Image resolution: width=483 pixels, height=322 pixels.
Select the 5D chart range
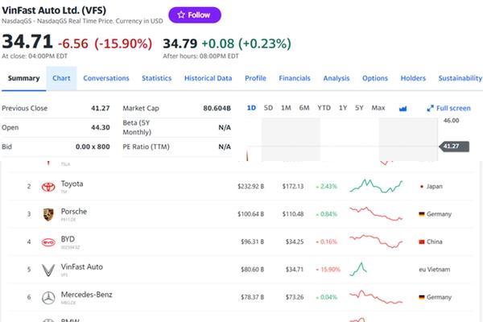tap(268, 108)
